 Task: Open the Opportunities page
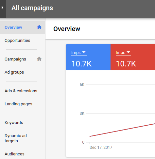tap(17, 41)
